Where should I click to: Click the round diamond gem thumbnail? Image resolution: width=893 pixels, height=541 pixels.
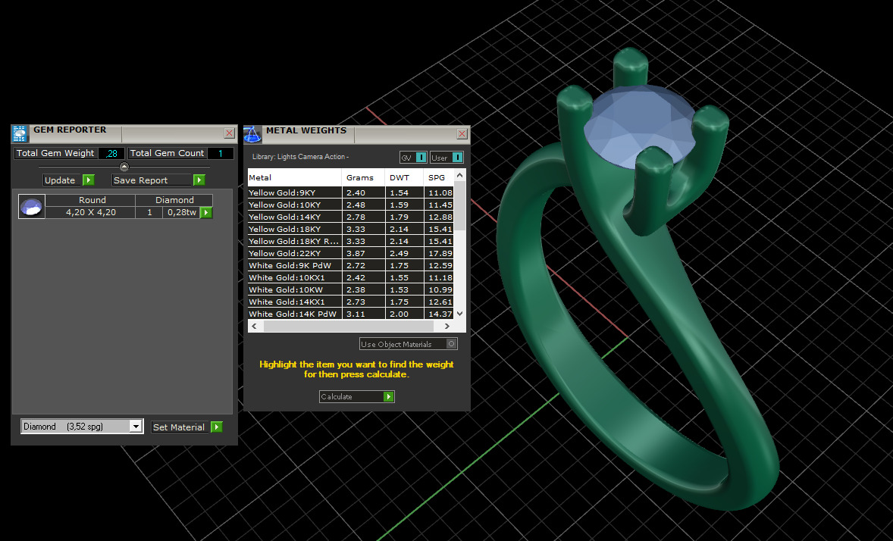[31, 207]
